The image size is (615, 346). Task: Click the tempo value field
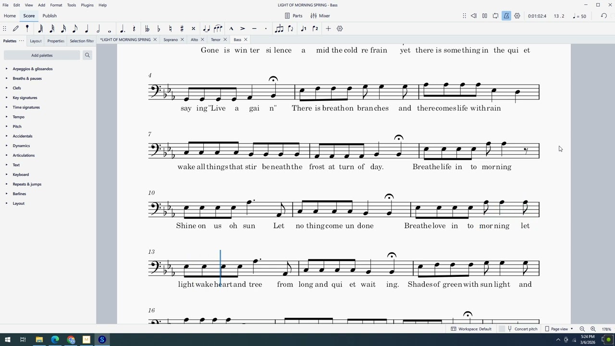click(580, 16)
